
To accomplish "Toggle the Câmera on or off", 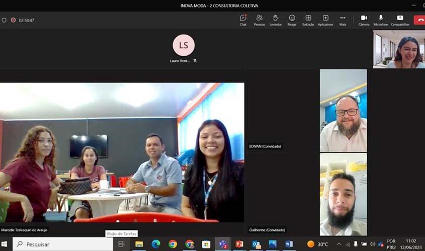I will pyautogui.click(x=364, y=20).
